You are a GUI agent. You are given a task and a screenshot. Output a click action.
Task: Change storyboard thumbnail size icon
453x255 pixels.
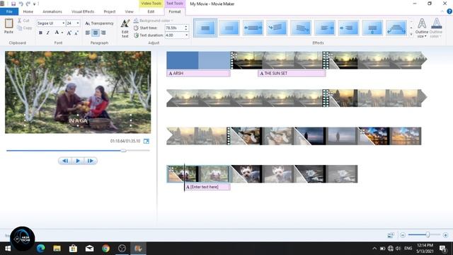pos(391,235)
